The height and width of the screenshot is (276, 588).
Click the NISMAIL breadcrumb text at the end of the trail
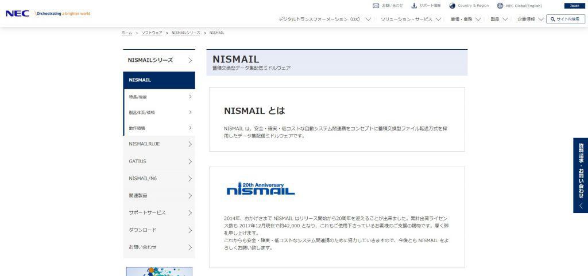[x=216, y=33]
